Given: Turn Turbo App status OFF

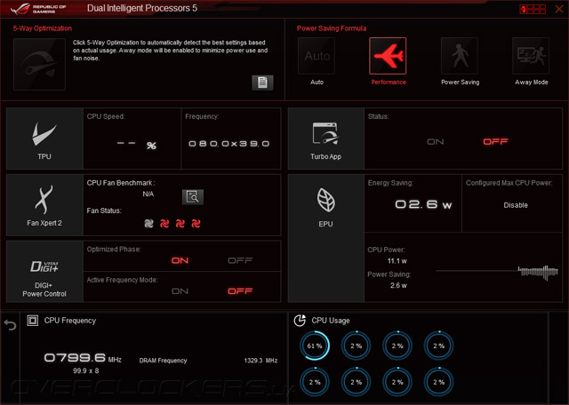Looking at the screenshot, I should [x=495, y=142].
